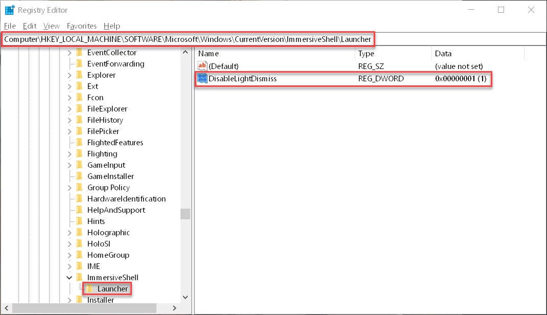This screenshot has height=315, width=547.
Task: Open the File menu
Action: pyautogui.click(x=10, y=26)
